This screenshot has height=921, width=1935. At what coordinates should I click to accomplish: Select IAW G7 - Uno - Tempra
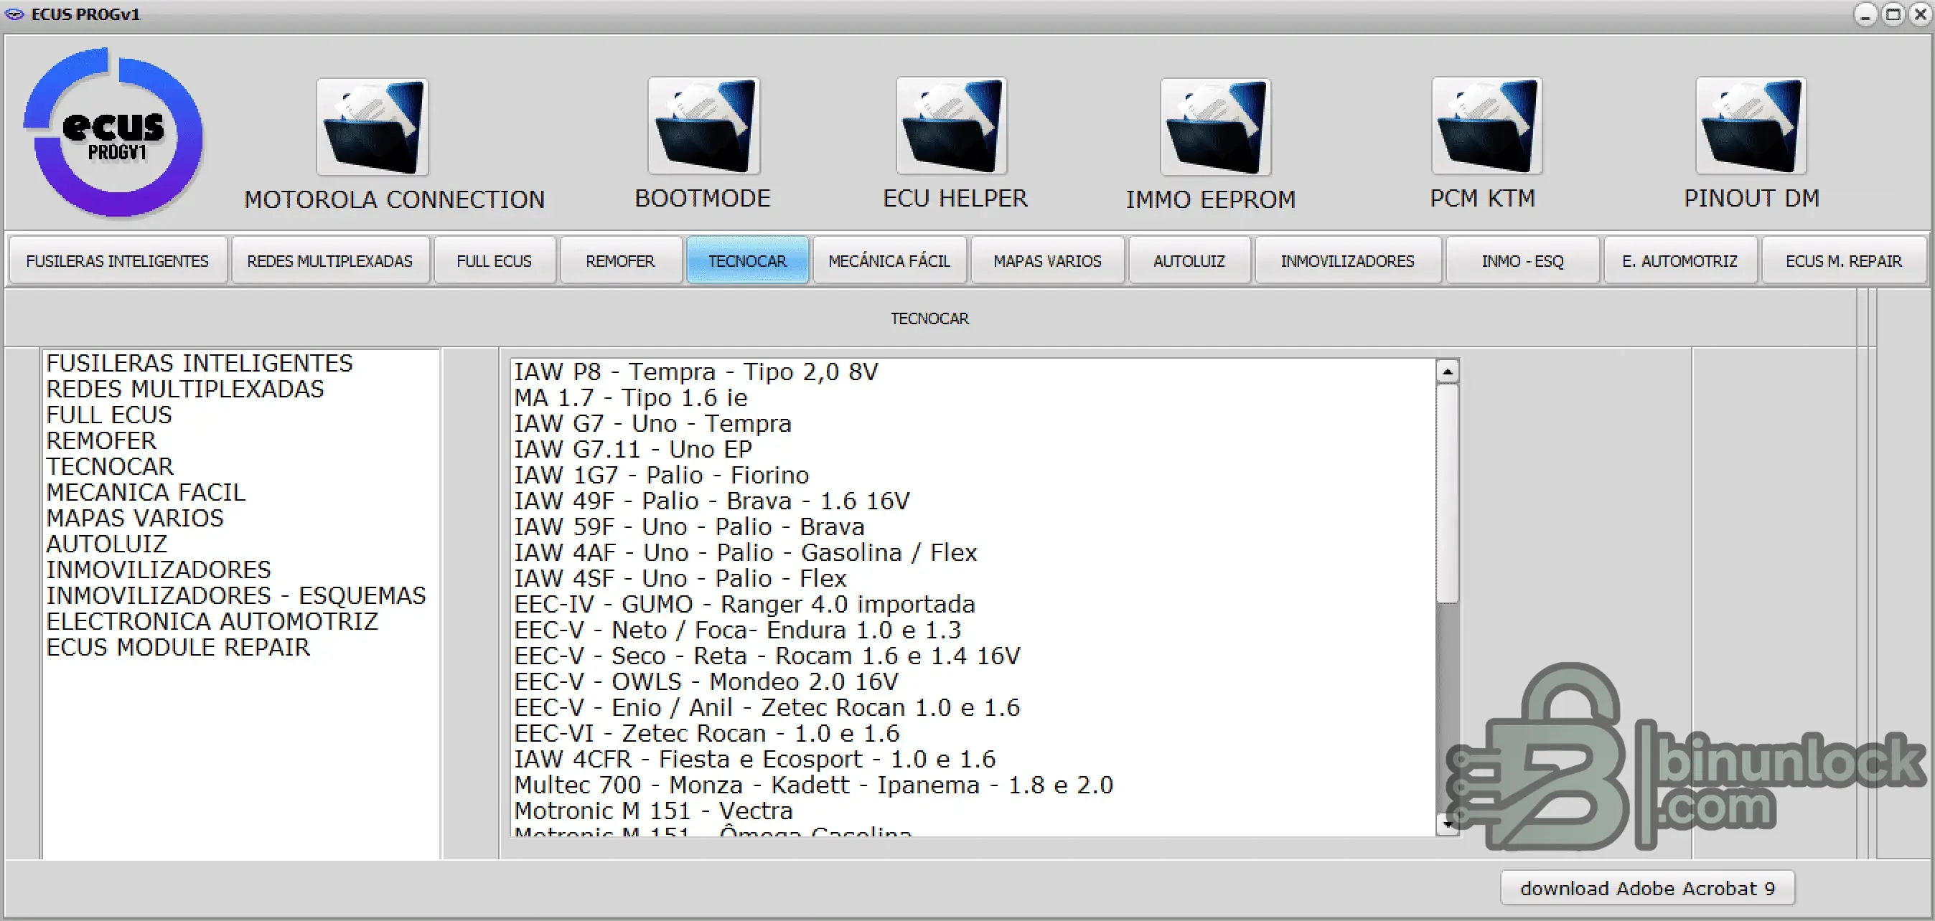click(x=652, y=424)
